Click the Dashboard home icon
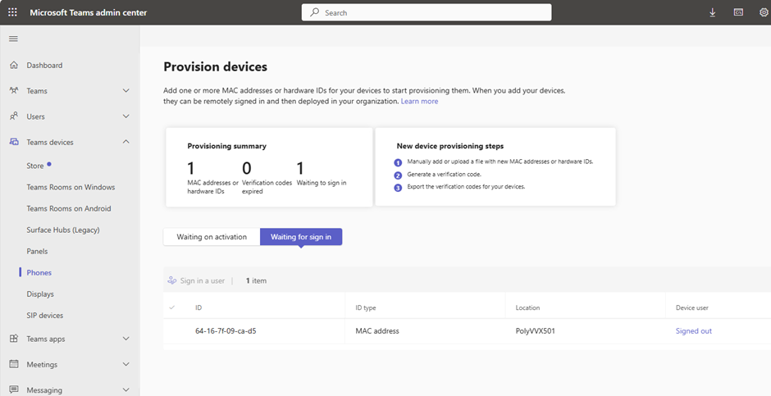Viewport: 771px width, 396px height. (x=14, y=65)
